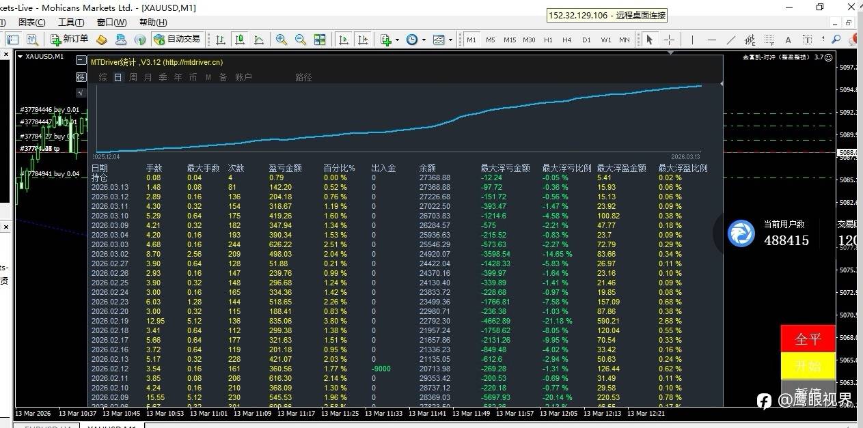Select the text 'A' drawing tool
This screenshot has height=428, width=863.
(x=788, y=40)
